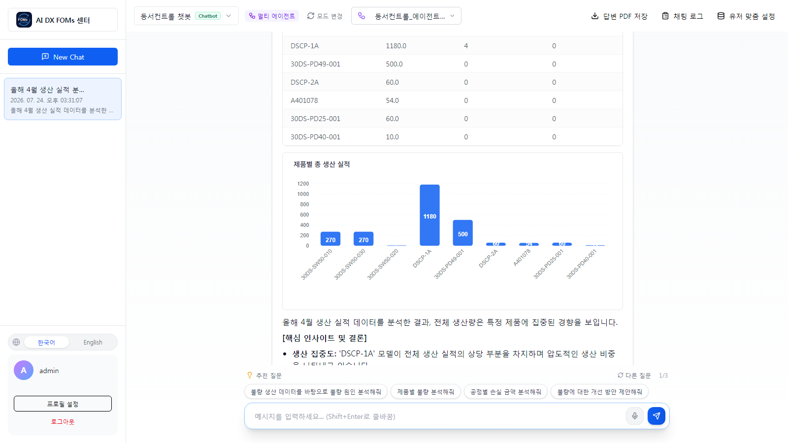This screenshot has height=443, width=788.
Task: Click table cell DSCP-2A
Action: point(304,82)
